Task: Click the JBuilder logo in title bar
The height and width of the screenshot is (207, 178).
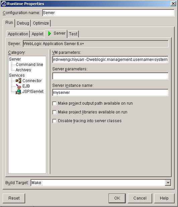Action: (4, 4)
